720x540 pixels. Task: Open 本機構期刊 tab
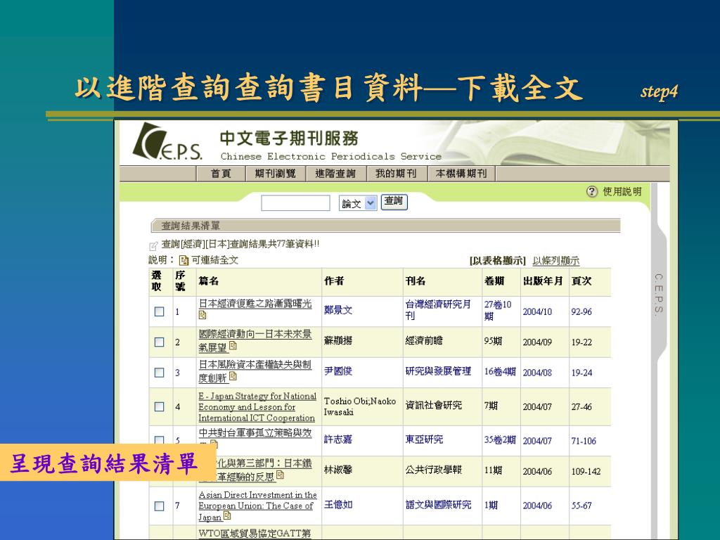click(461, 174)
